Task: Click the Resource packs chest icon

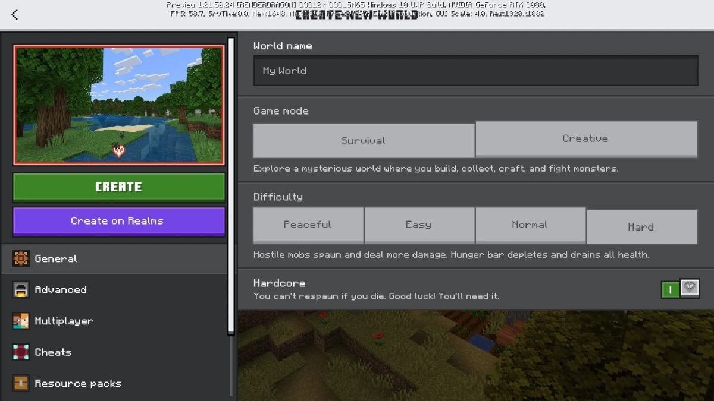Action: click(21, 383)
